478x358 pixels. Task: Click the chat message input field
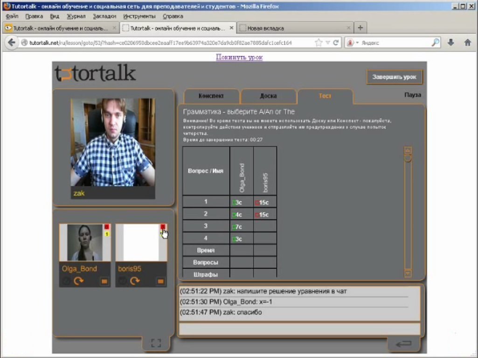(x=300, y=330)
